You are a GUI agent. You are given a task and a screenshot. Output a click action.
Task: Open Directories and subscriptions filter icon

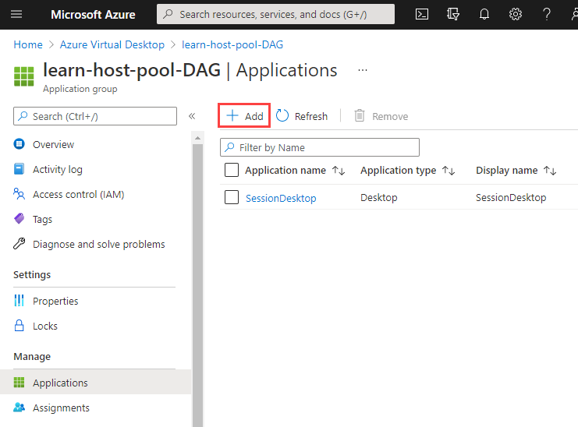(x=453, y=14)
